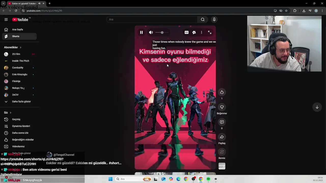The width and height of the screenshot is (326, 183).
Task: Open Noluyo Ya ¿ channel
Action: tap(19, 88)
